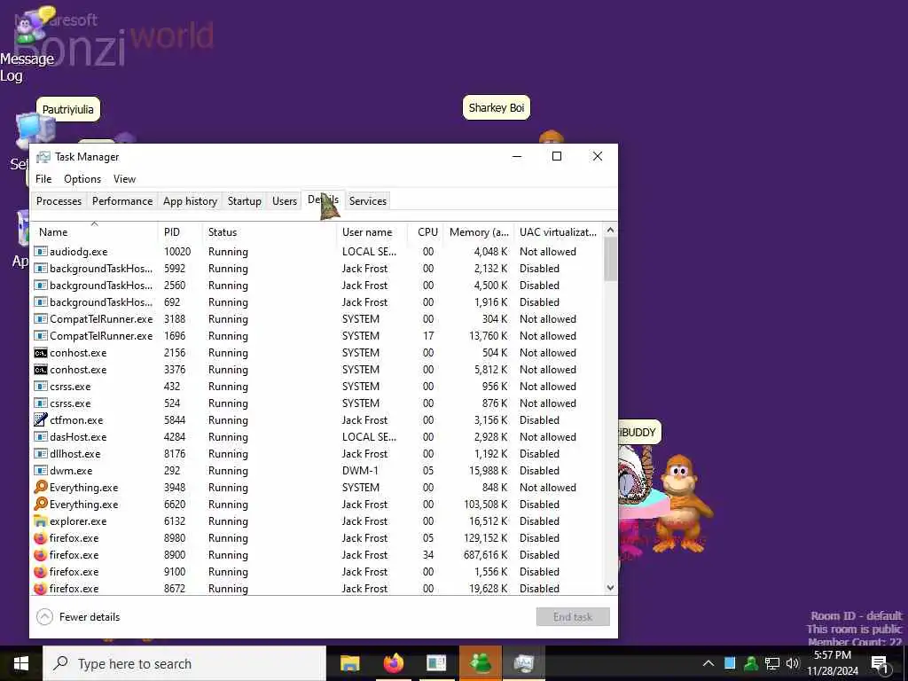Click the green user tray icon

coord(751,663)
